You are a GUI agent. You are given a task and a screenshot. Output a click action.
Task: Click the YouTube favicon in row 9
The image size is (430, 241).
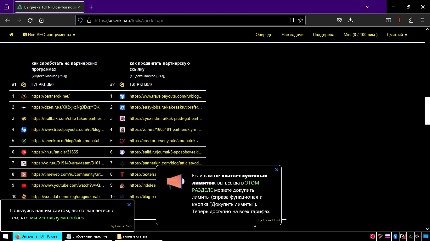24,185
